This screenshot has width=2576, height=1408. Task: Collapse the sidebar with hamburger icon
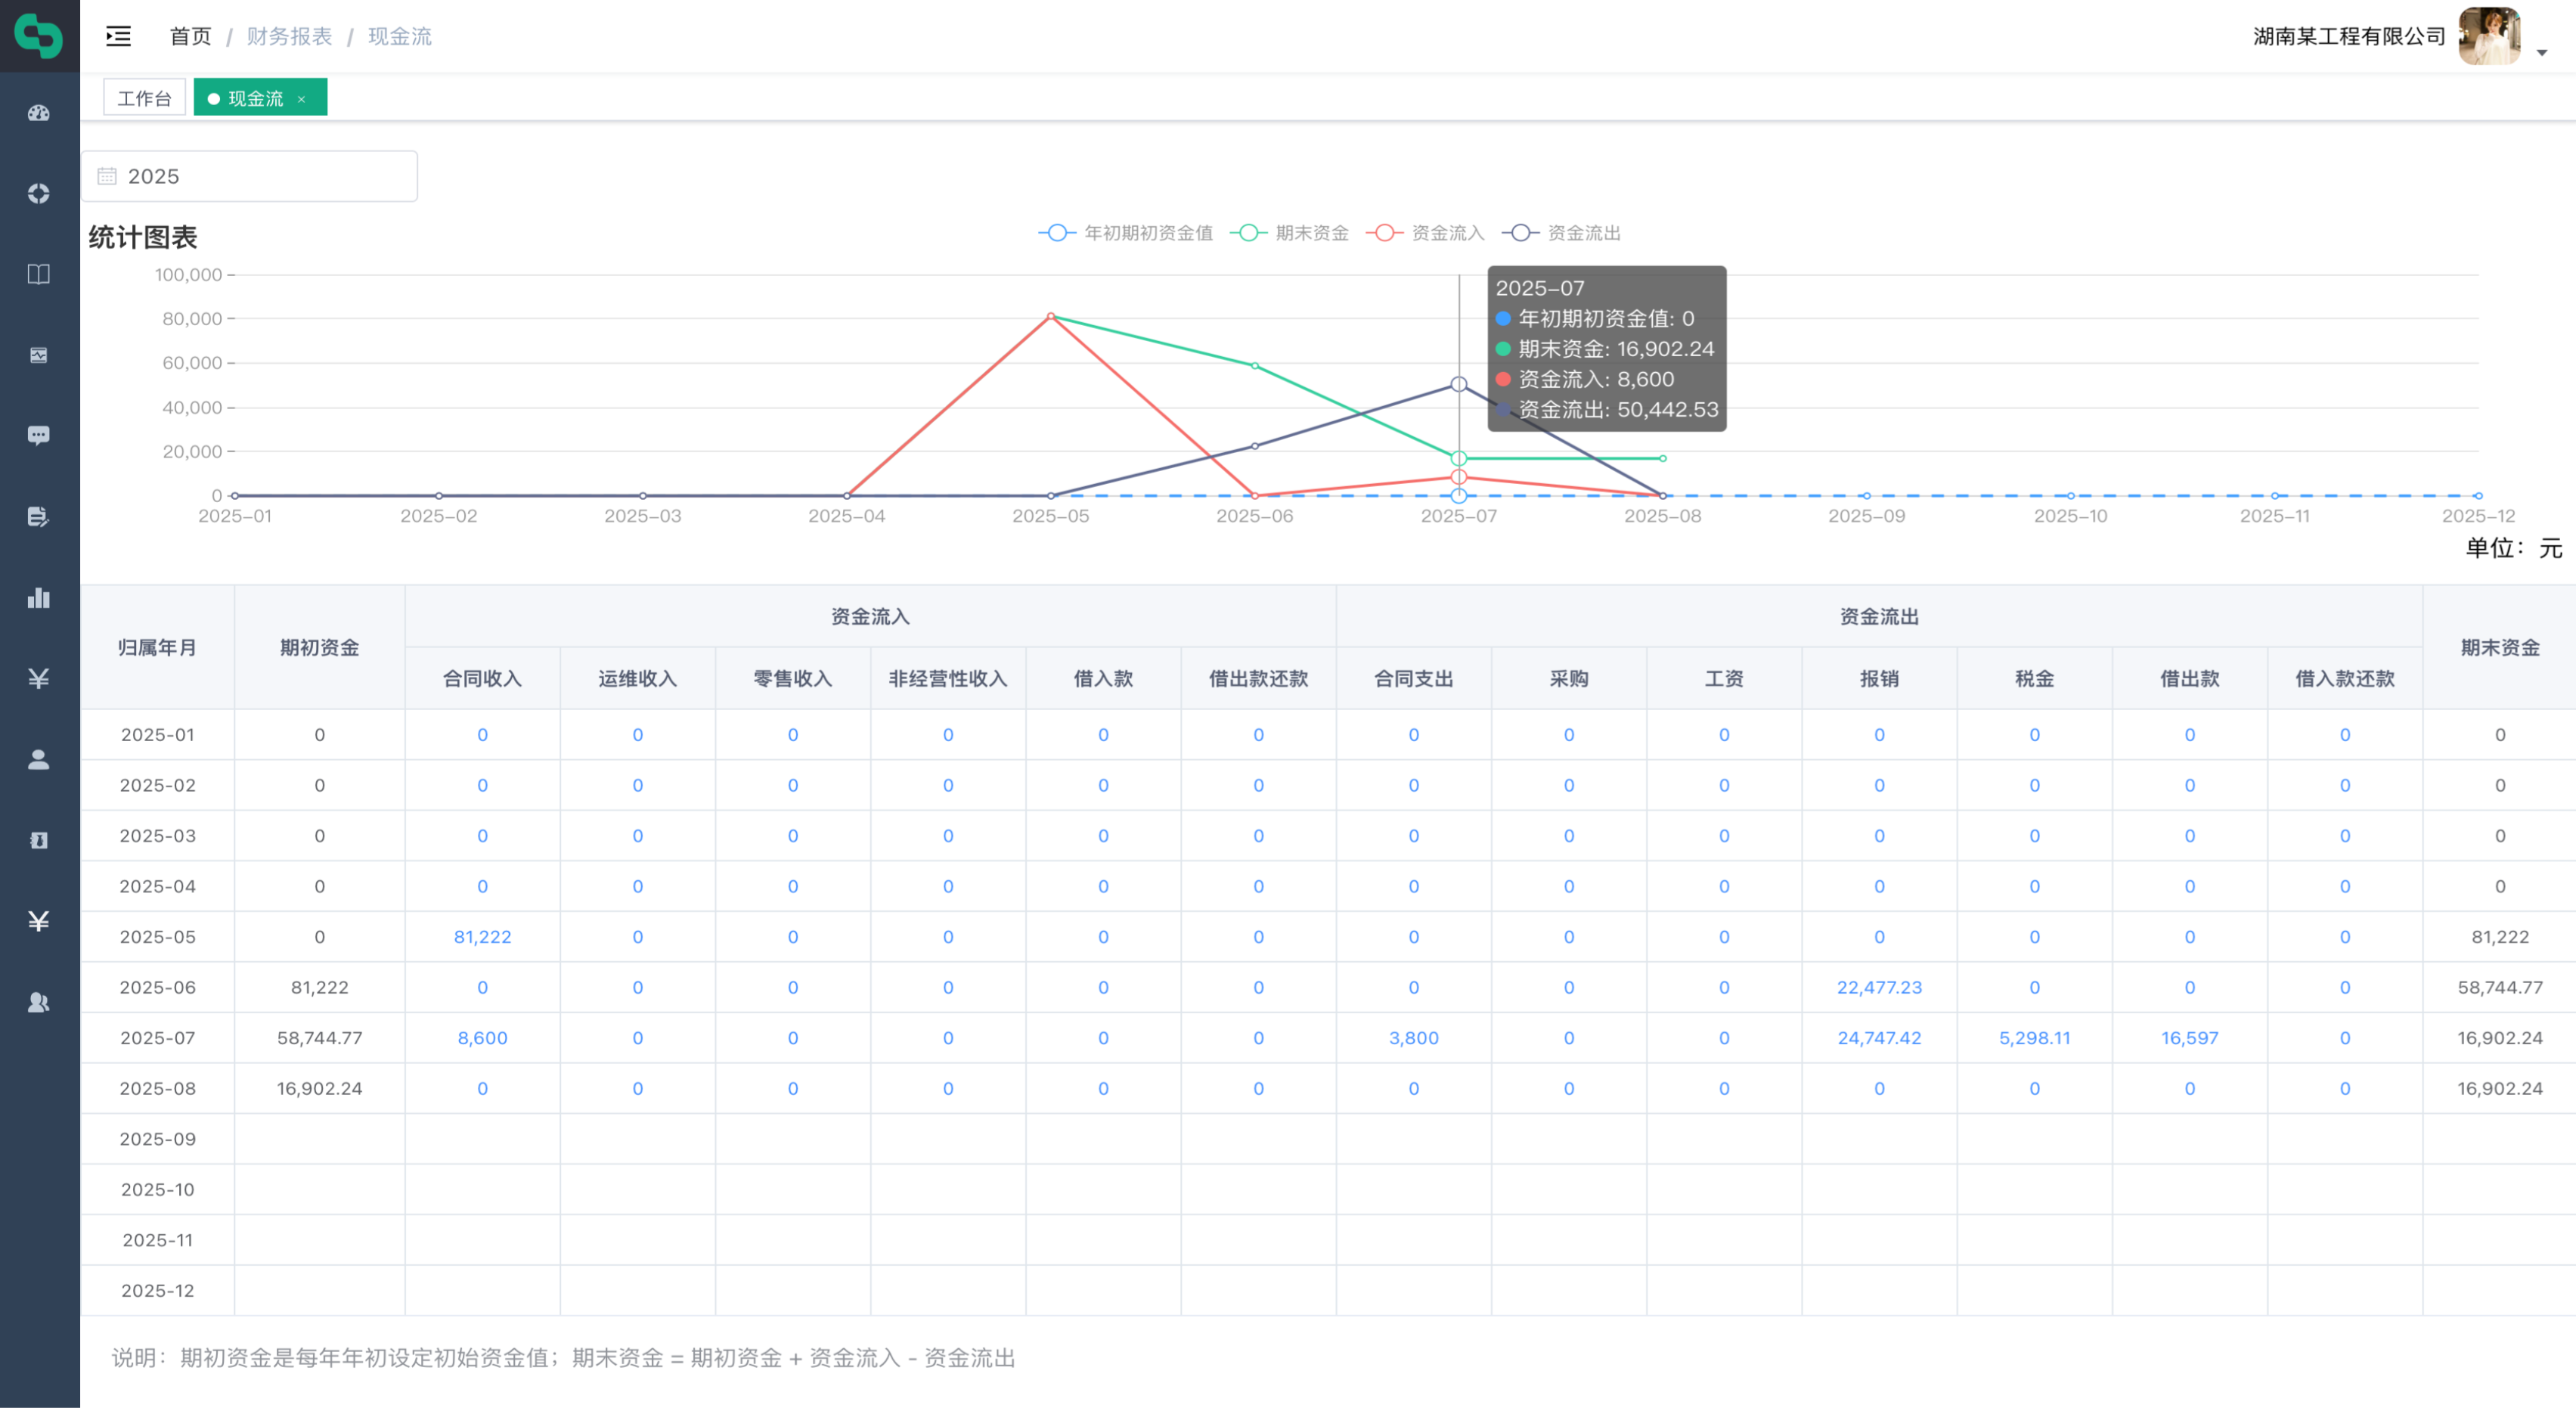point(119,37)
